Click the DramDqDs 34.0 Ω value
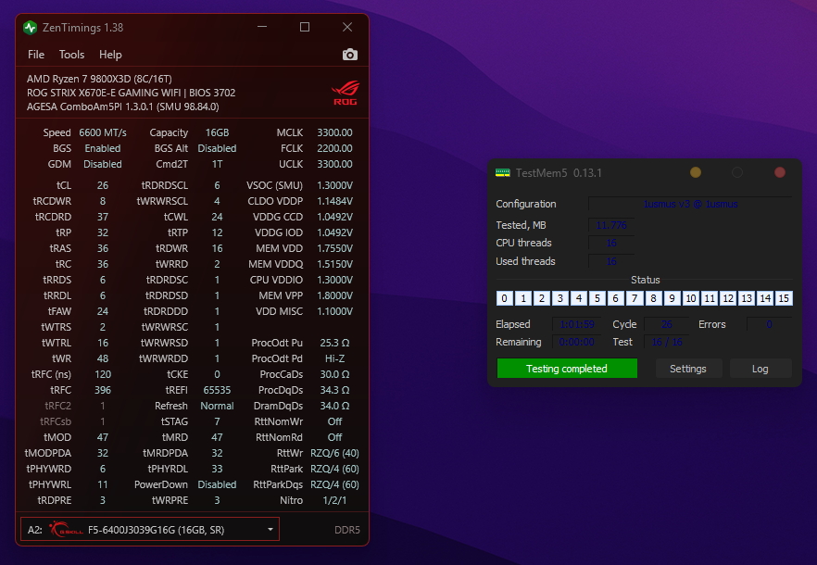 (334, 406)
